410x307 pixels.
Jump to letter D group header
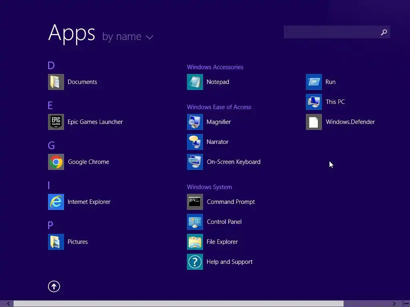click(51, 65)
